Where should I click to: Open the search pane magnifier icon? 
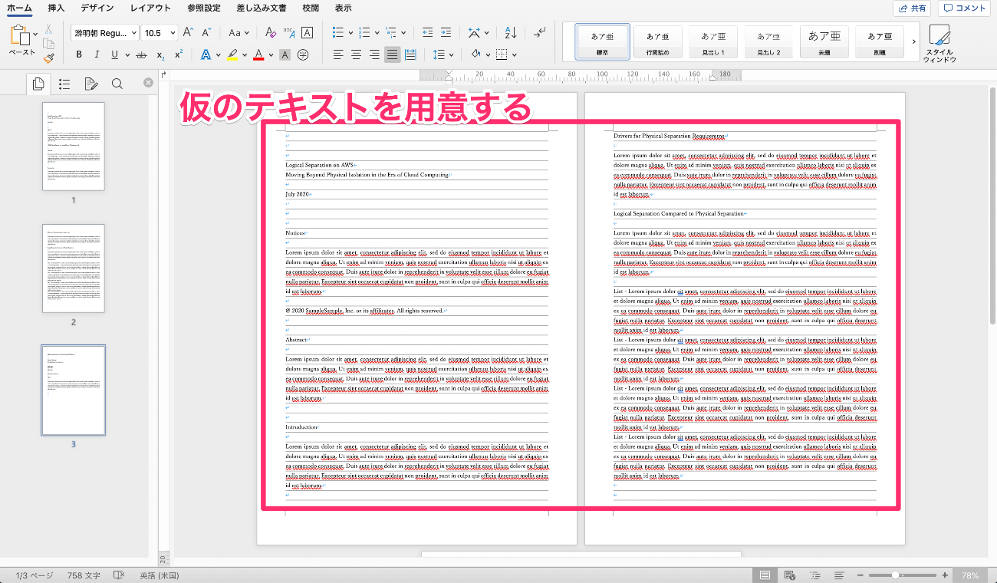point(117,84)
